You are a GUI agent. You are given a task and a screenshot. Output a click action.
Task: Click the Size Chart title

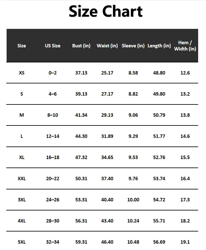click(x=106, y=11)
